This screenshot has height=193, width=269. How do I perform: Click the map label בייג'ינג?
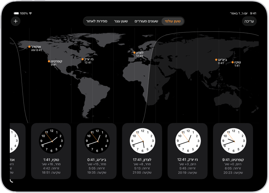tap(222, 60)
